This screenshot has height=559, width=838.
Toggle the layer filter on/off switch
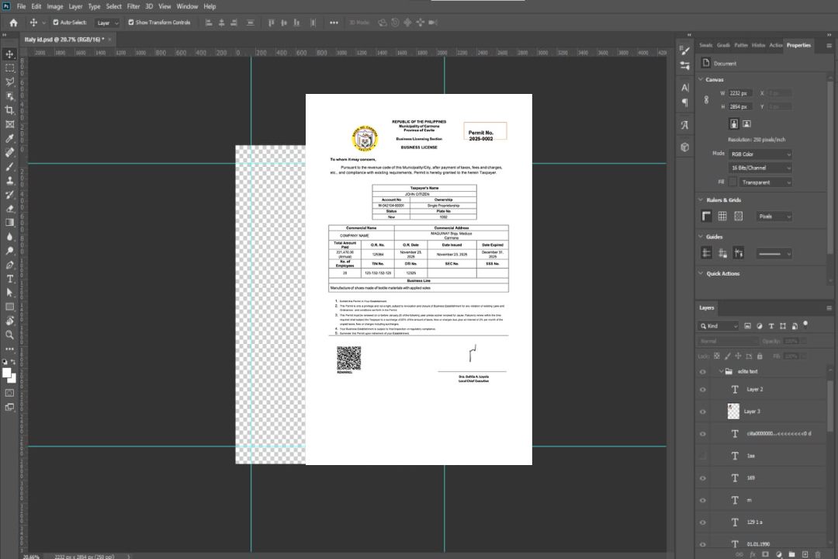[x=805, y=325]
